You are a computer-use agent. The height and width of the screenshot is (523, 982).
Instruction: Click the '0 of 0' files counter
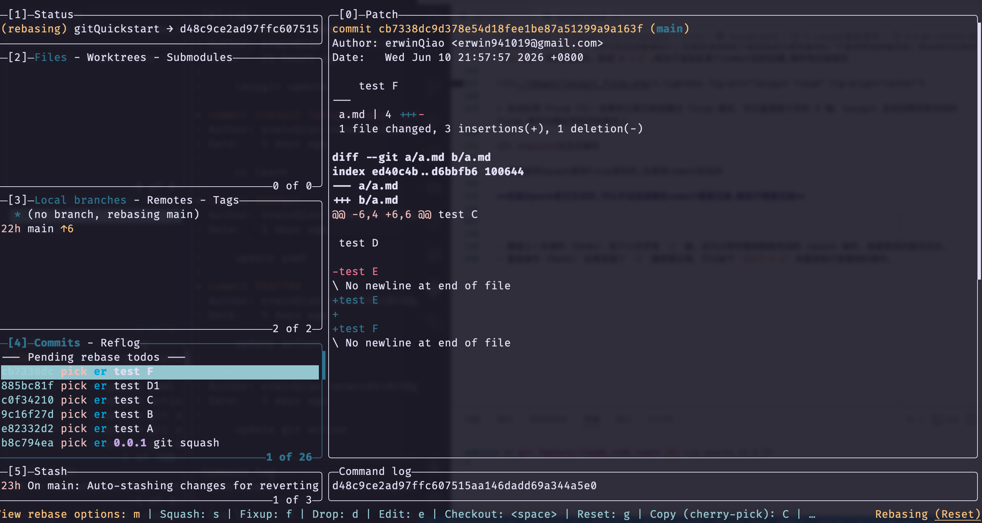pos(292,186)
